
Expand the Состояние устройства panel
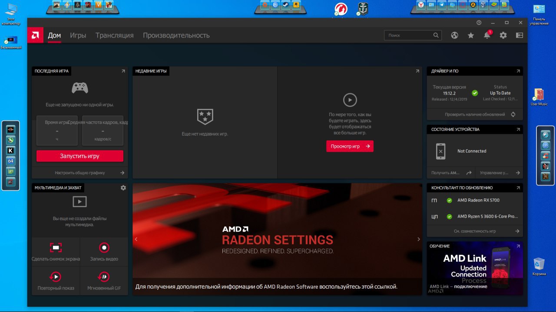click(x=518, y=129)
